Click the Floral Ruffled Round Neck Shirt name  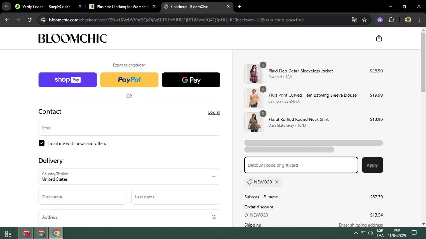pyautogui.click(x=298, y=119)
